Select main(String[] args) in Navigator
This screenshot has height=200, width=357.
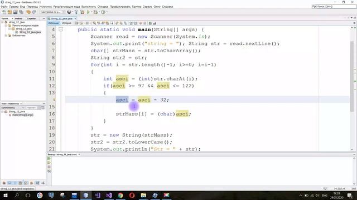22,115
